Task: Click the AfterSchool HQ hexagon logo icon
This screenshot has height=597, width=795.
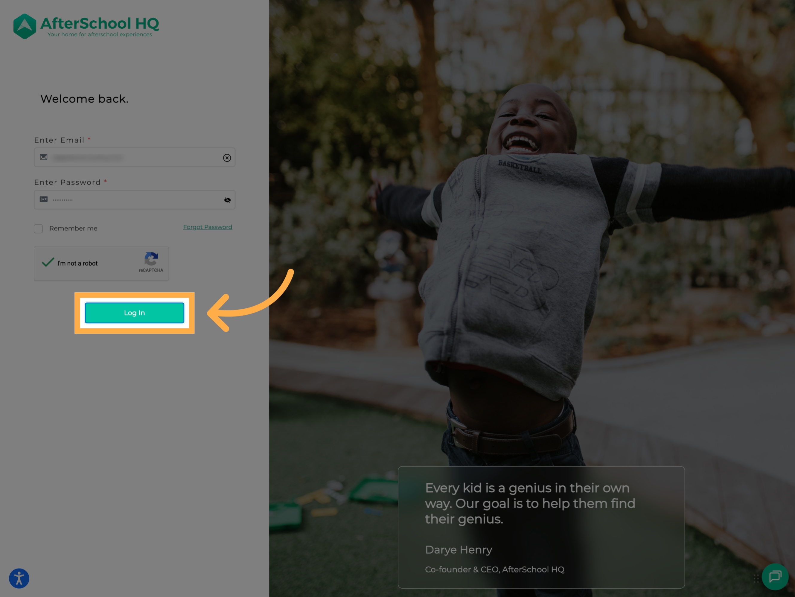Action: pos(25,26)
